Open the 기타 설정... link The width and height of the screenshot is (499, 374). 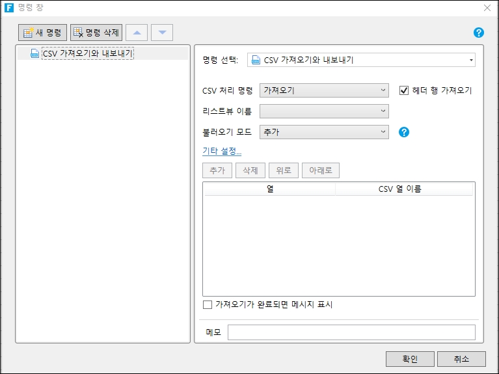click(x=222, y=152)
